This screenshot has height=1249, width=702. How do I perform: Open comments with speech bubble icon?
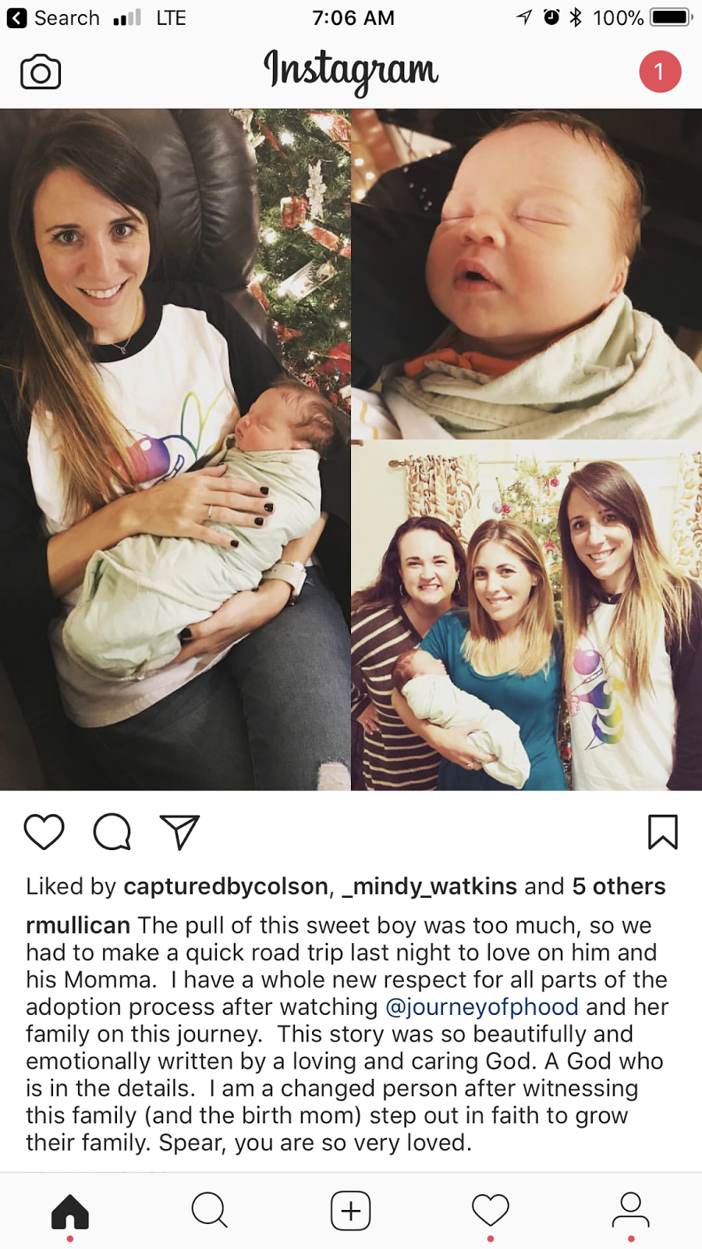point(112,831)
